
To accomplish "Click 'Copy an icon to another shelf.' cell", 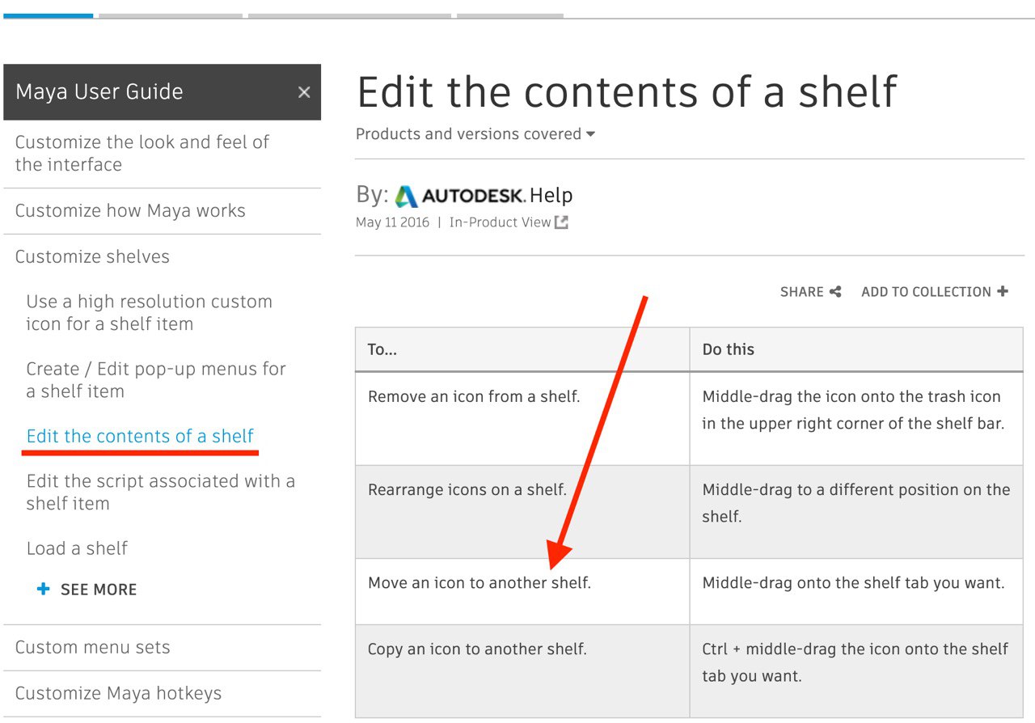I will 522,670.
